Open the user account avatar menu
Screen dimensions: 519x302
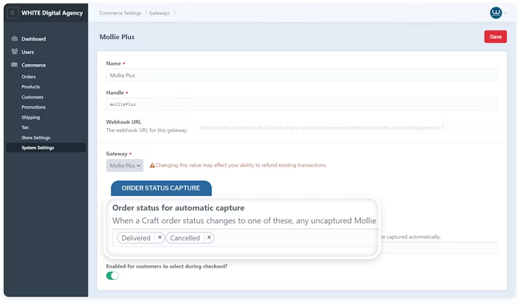(496, 13)
